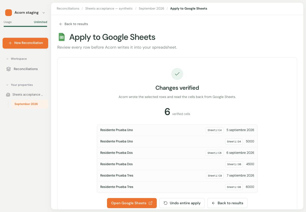The image size is (306, 212).
Task: Collapse the Your properties section chevron
Action: pos(8,85)
